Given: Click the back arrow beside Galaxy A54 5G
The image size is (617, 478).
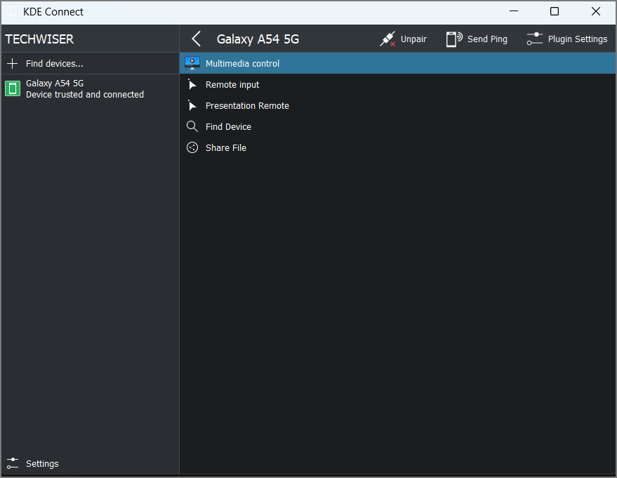Looking at the screenshot, I should (196, 39).
